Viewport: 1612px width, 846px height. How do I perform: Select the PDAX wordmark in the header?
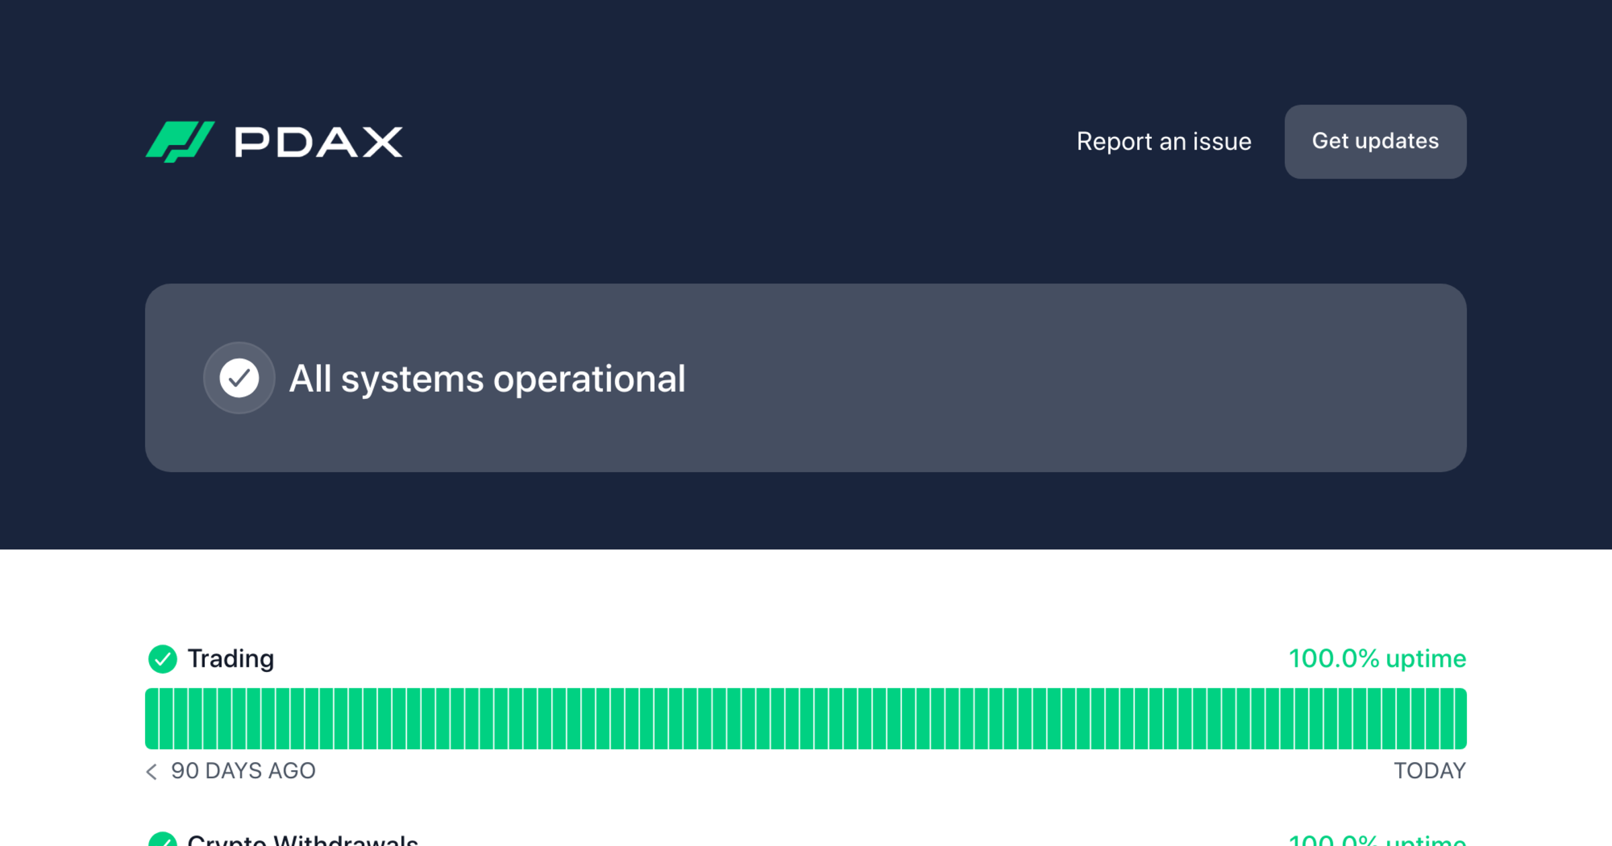pyautogui.click(x=314, y=141)
